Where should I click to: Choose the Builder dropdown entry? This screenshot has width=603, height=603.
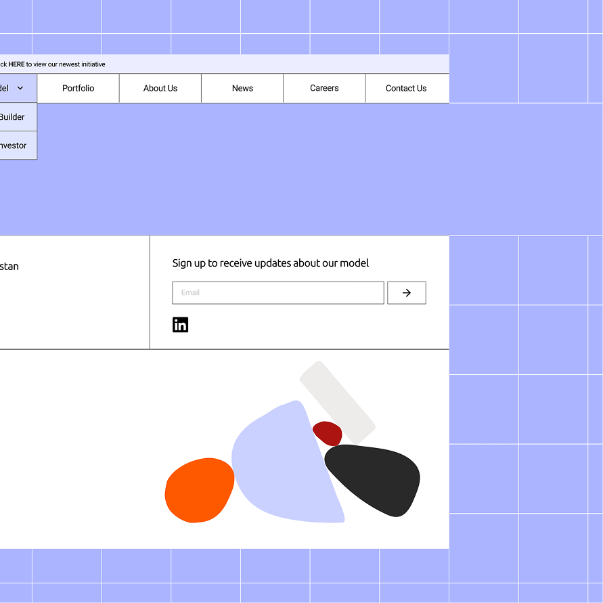pos(18,117)
